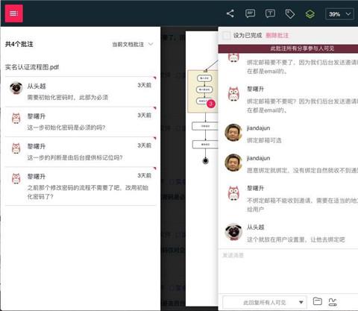This screenshot has height=311, width=358.
Task: Open annotation about 修改密码的流程
Action: tap(81, 186)
